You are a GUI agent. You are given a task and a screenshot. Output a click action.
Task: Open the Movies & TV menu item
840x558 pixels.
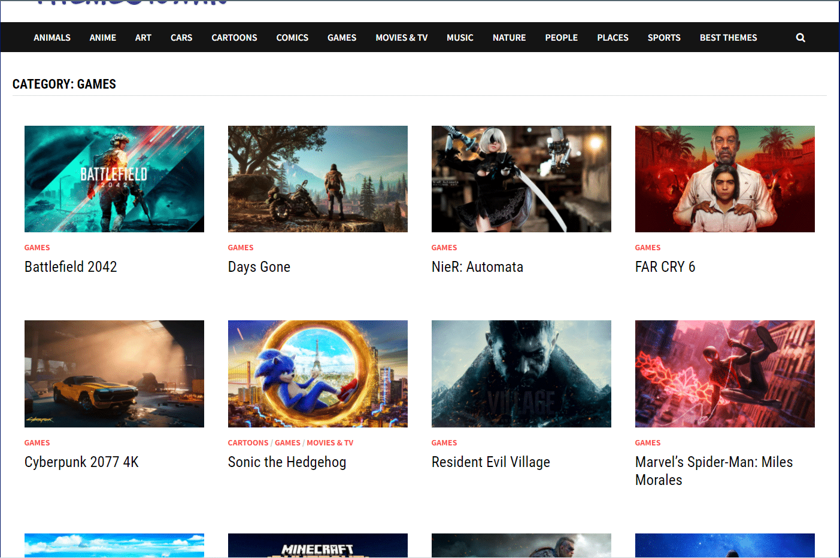[x=402, y=38]
